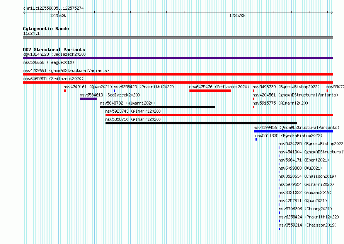Click nsv3331032 (Audano2019) label
Screen dimensions: 344x244
pyautogui.click(x=305, y=192)
